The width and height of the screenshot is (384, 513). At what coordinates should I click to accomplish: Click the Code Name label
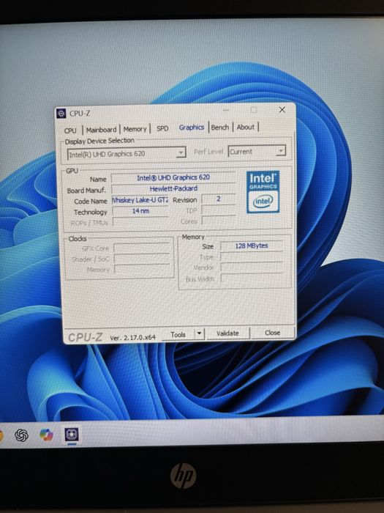tap(91, 202)
